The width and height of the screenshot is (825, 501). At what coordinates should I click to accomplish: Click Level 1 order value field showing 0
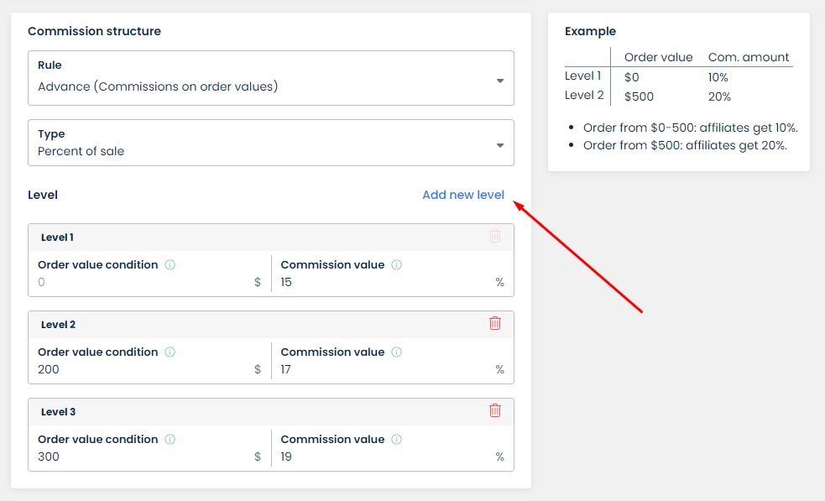pyautogui.click(x=143, y=283)
